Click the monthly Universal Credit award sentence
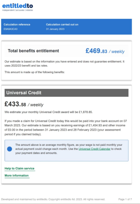The image size is (140, 204). pos(48,112)
